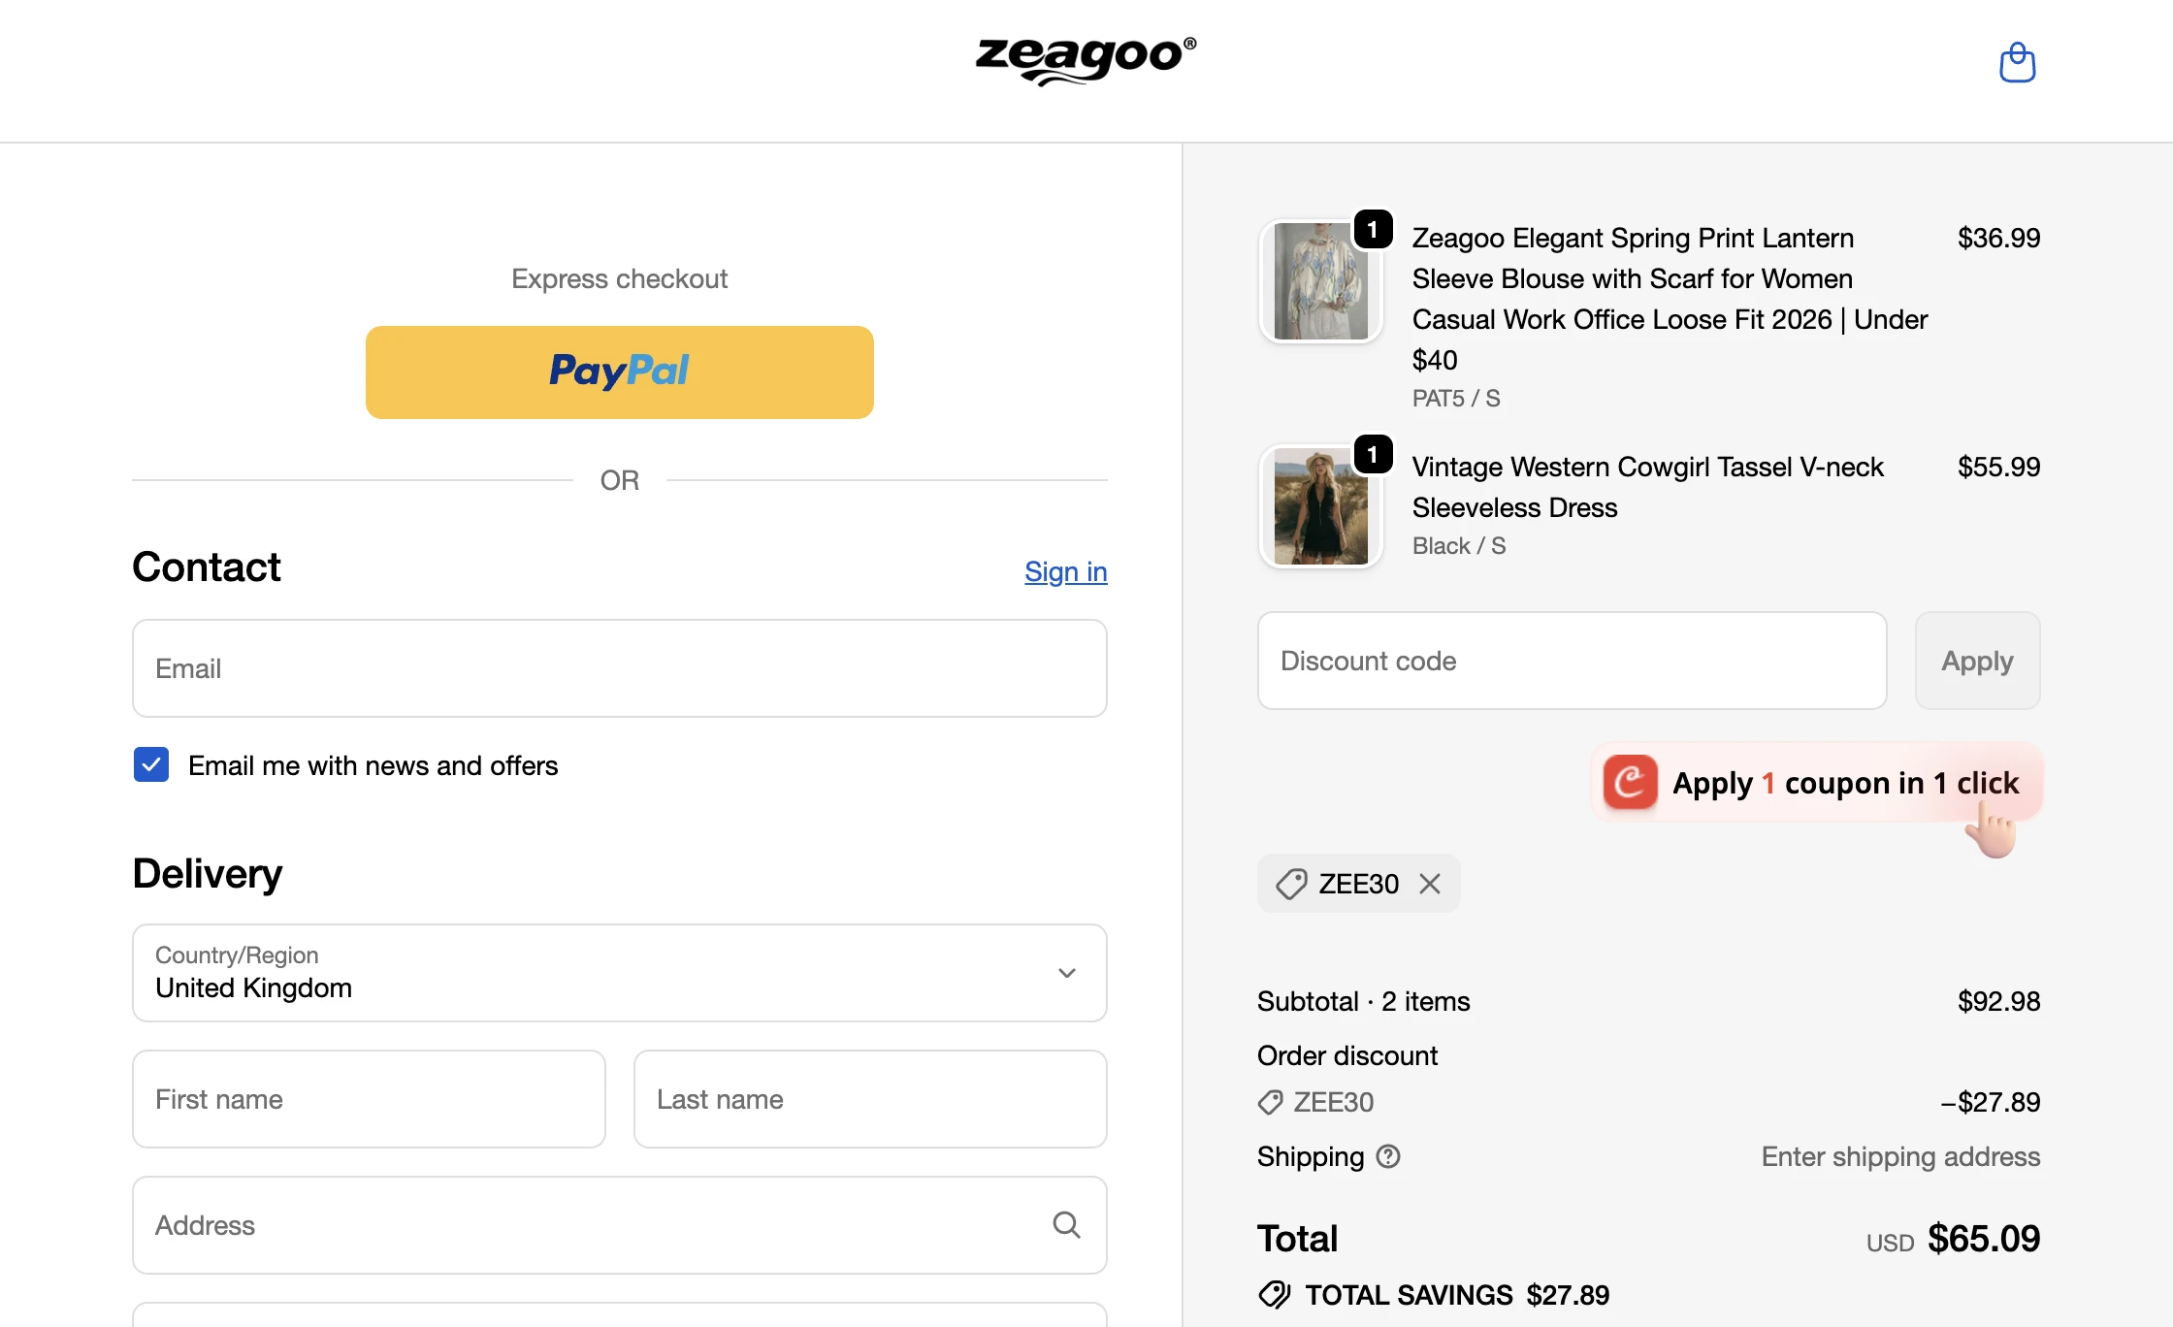2173x1327 pixels.
Task: Click the PAT5 / S variant text
Action: [x=1456, y=399]
